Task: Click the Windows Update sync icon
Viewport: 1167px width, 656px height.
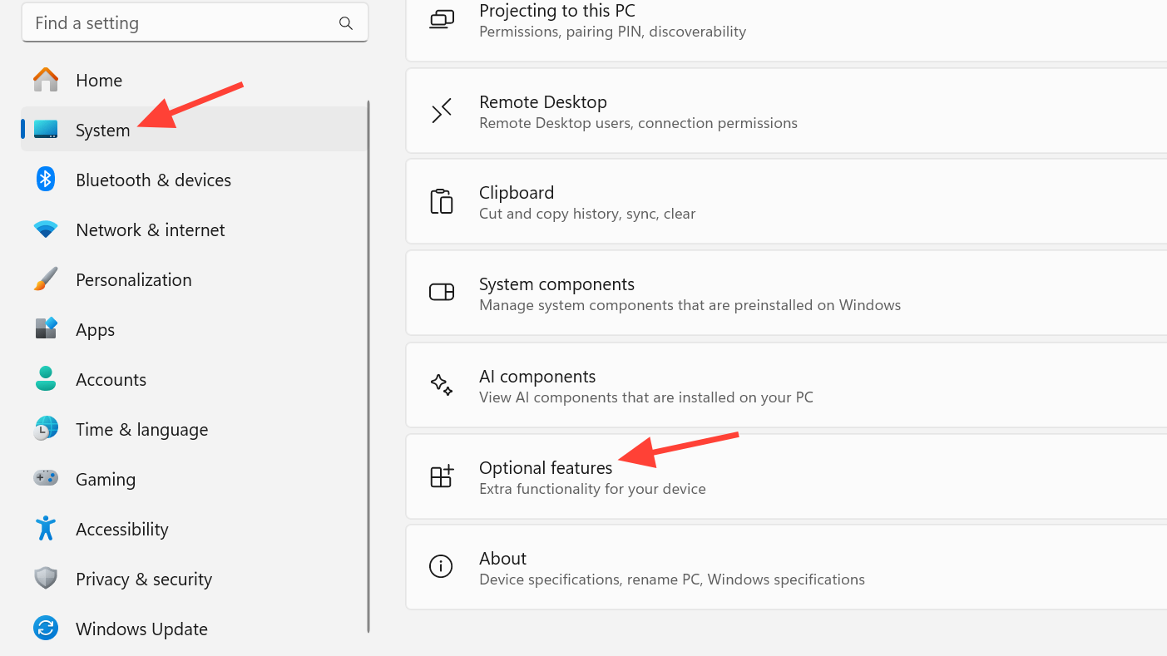Action: 46,629
